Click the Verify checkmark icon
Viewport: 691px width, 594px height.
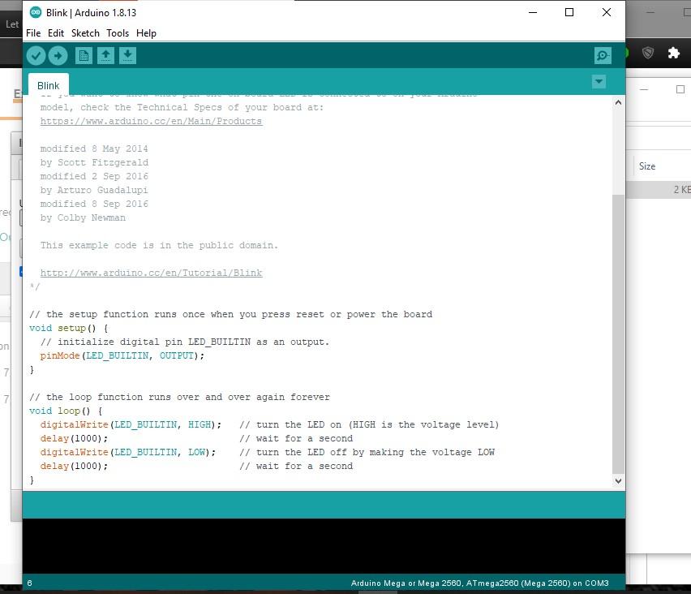click(36, 55)
